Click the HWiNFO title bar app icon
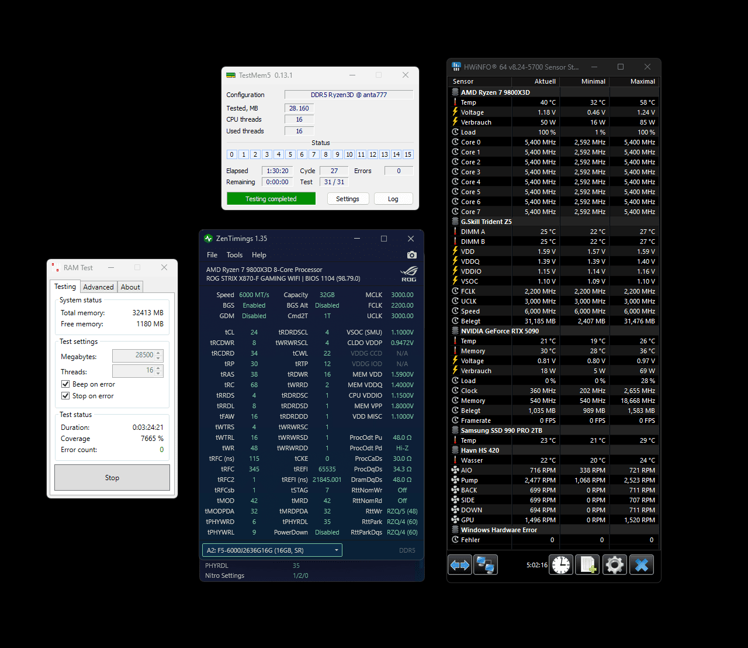The image size is (748, 648). pos(456,67)
